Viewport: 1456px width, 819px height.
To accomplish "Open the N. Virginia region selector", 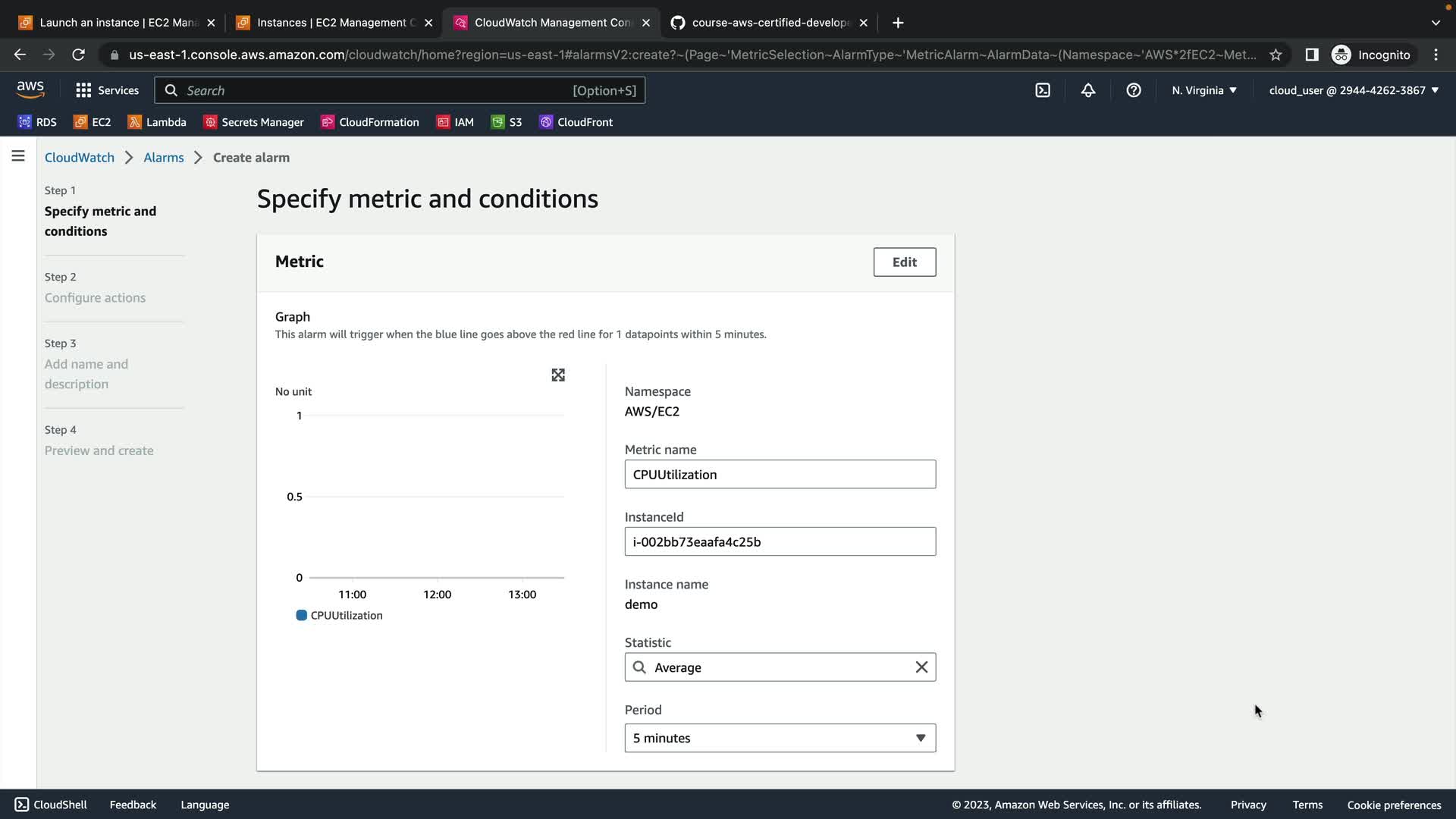I will point(1203,90).
